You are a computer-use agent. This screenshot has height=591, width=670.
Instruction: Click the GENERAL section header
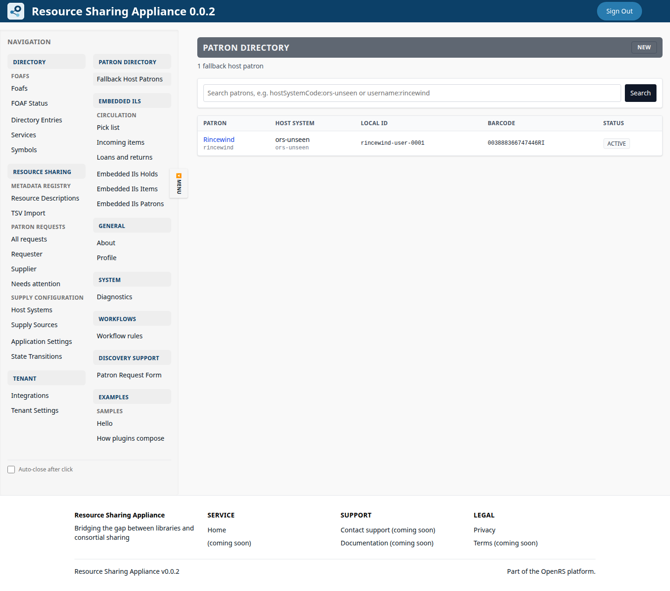coord(132,226)
